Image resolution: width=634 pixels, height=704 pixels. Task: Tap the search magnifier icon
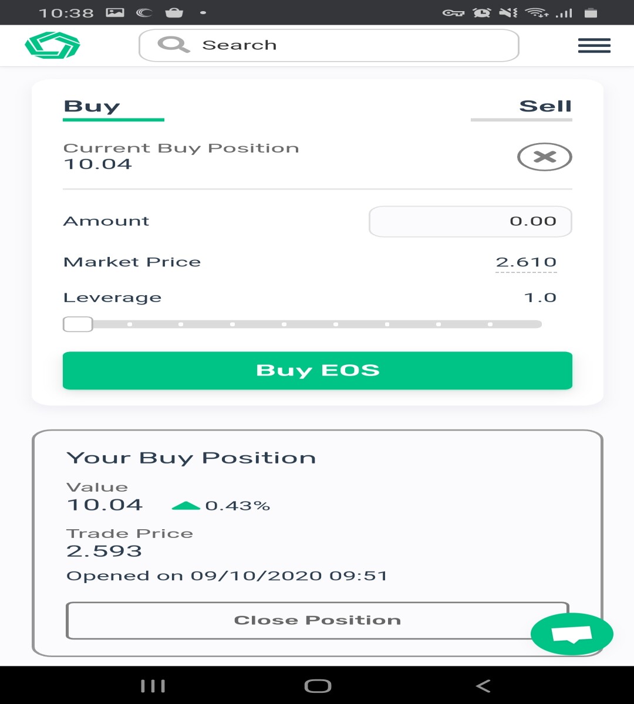173,45
